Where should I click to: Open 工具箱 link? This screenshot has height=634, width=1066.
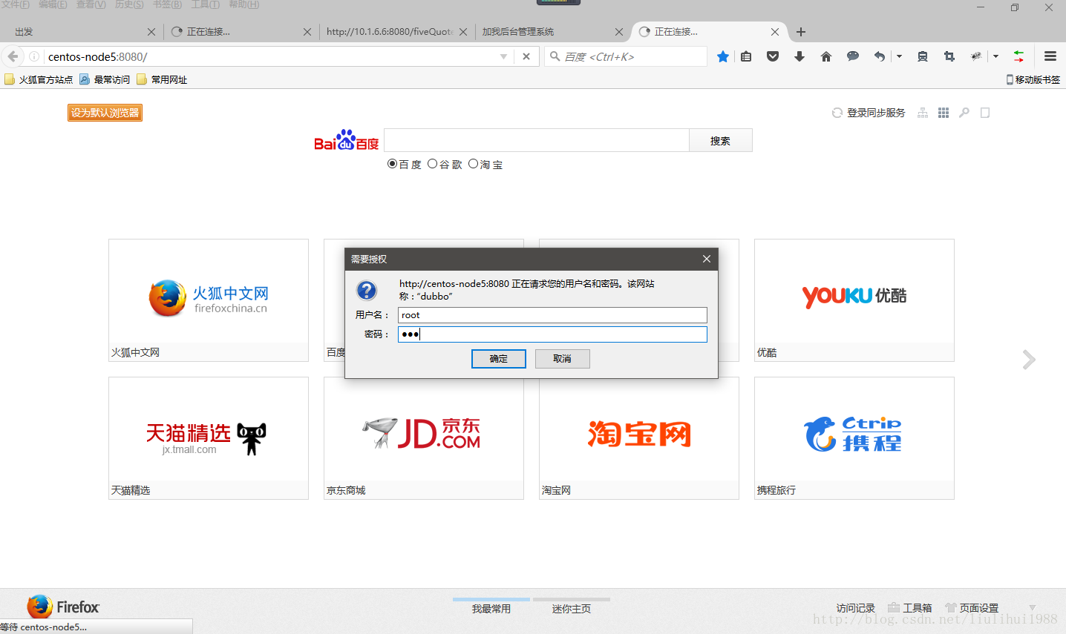pos(910,608)
